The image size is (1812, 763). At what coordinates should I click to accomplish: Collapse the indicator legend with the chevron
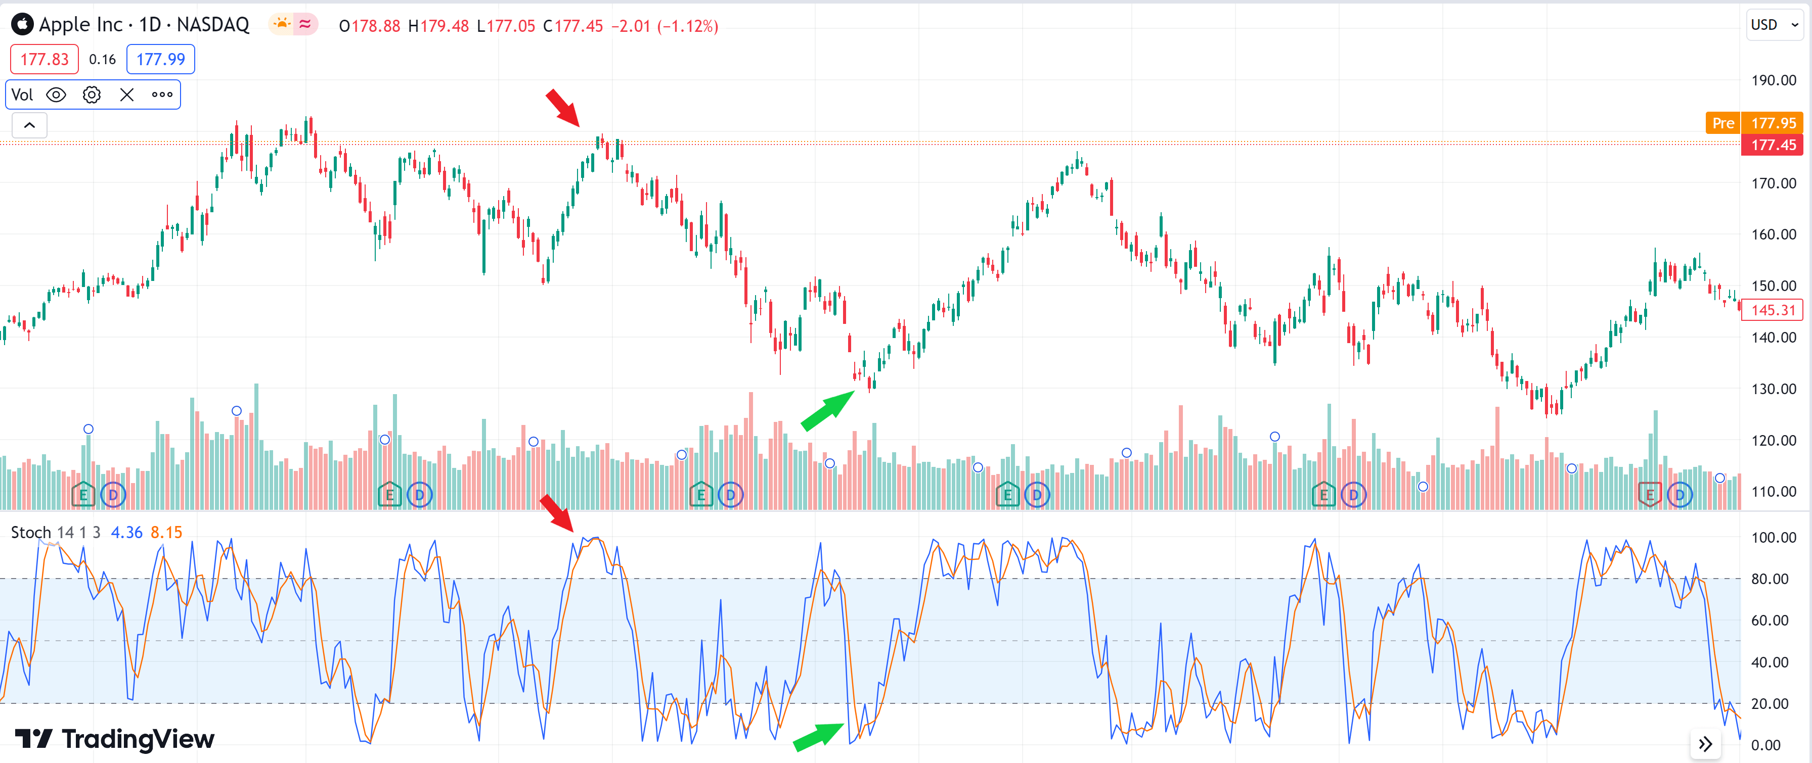click(29, 125)
